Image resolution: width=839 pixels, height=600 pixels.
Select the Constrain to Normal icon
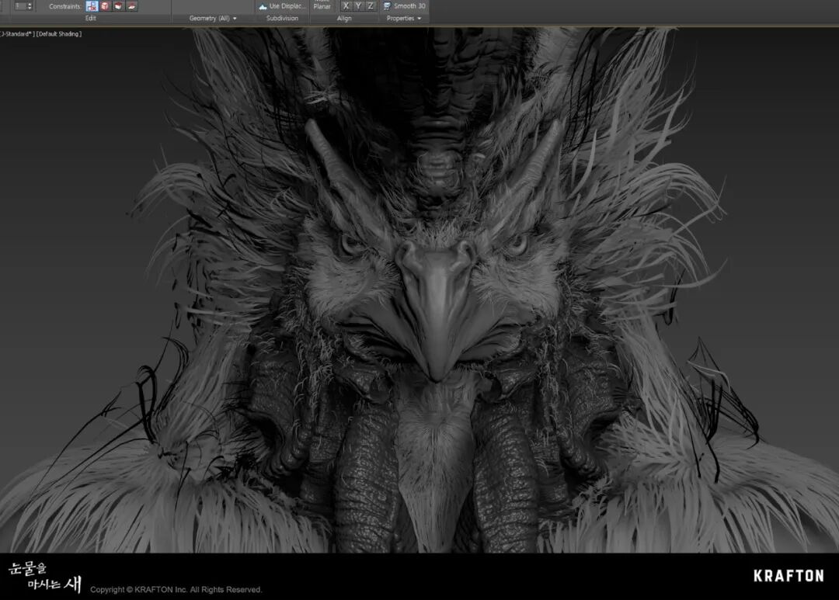[x=131, y=6]
